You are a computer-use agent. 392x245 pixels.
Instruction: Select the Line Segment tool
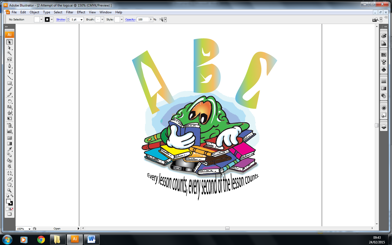[x=10, y=77]
